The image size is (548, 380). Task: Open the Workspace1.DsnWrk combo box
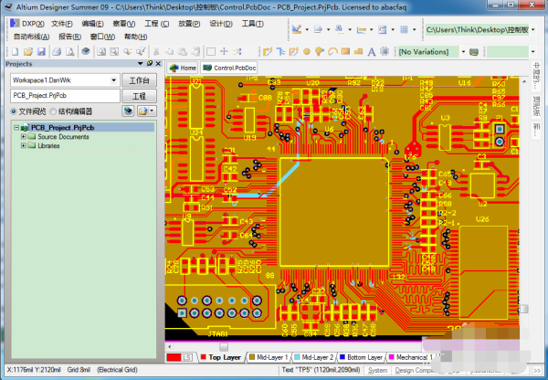(x=113, y=80)
